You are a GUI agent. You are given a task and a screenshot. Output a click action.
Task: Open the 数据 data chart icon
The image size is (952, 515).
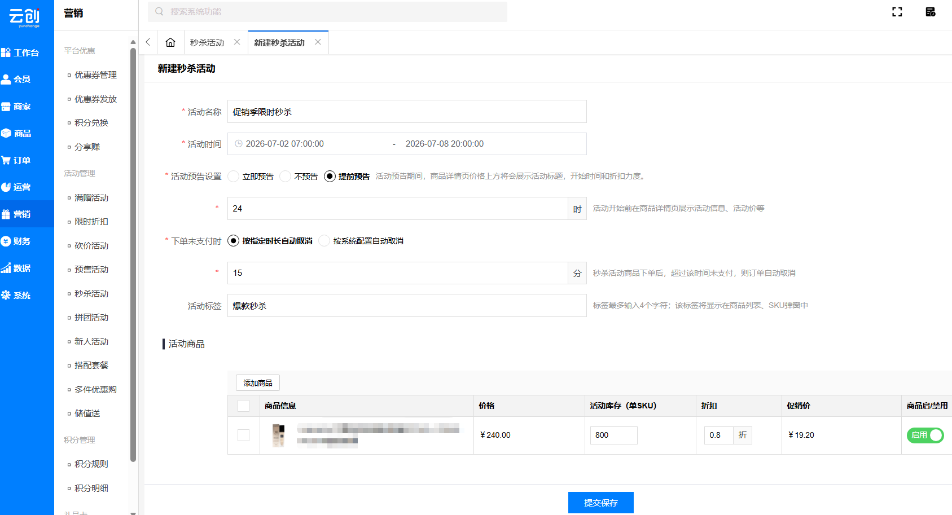point(6,268)
